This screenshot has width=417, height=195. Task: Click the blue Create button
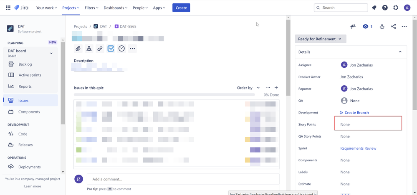(x=181, y=7)
